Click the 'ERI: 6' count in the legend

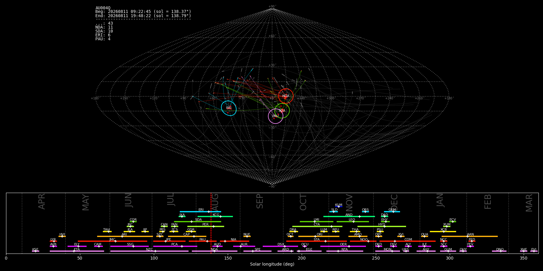[103, 35]
